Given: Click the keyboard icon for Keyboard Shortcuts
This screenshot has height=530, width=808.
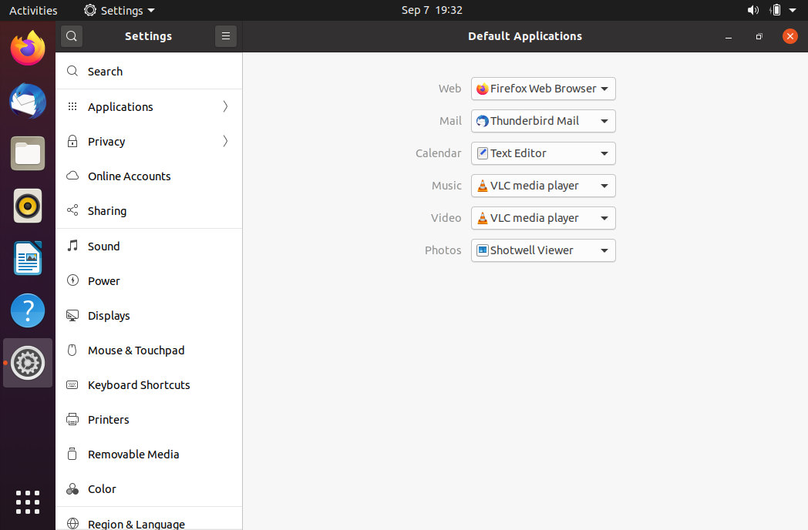Looking at the screenshot, I should tap(72, 384).
